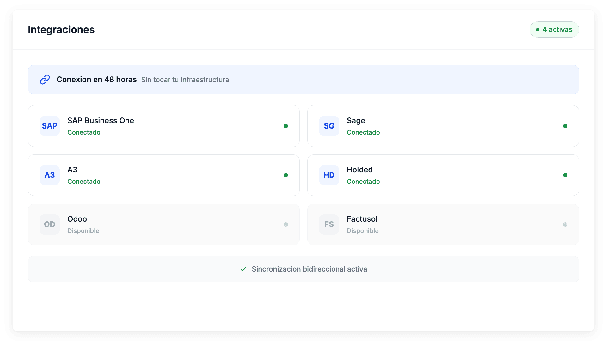The image size is (607, 341).
Task: Click the green dot beside 4 activas
Action: coord(538,29)
